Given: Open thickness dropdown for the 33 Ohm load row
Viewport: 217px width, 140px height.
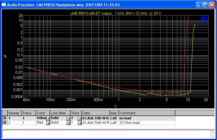Looking at the screenshot, I should tap(80, 123).
